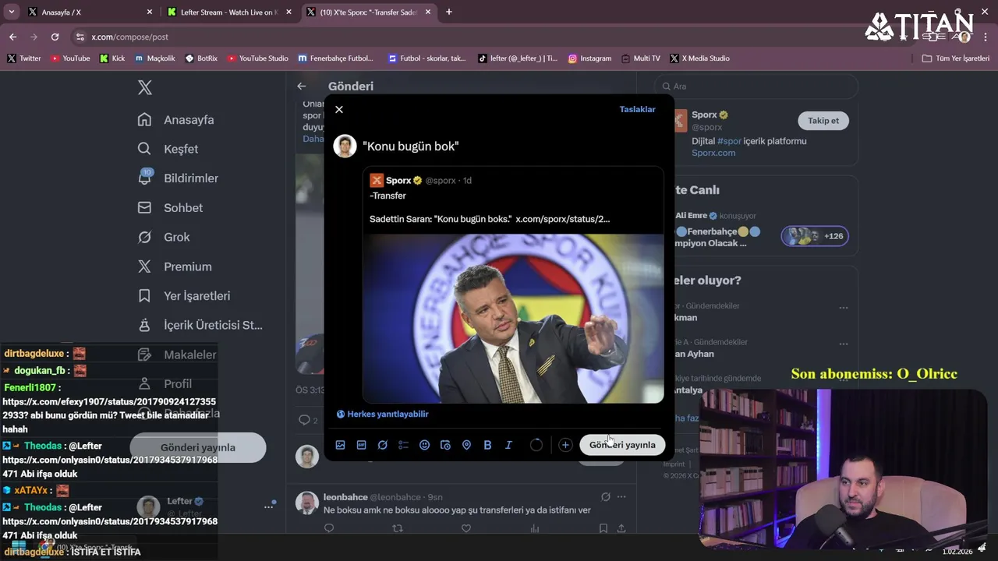
Task: Add media image to the post
Action: pyautogui.click(x=340, y=445)
